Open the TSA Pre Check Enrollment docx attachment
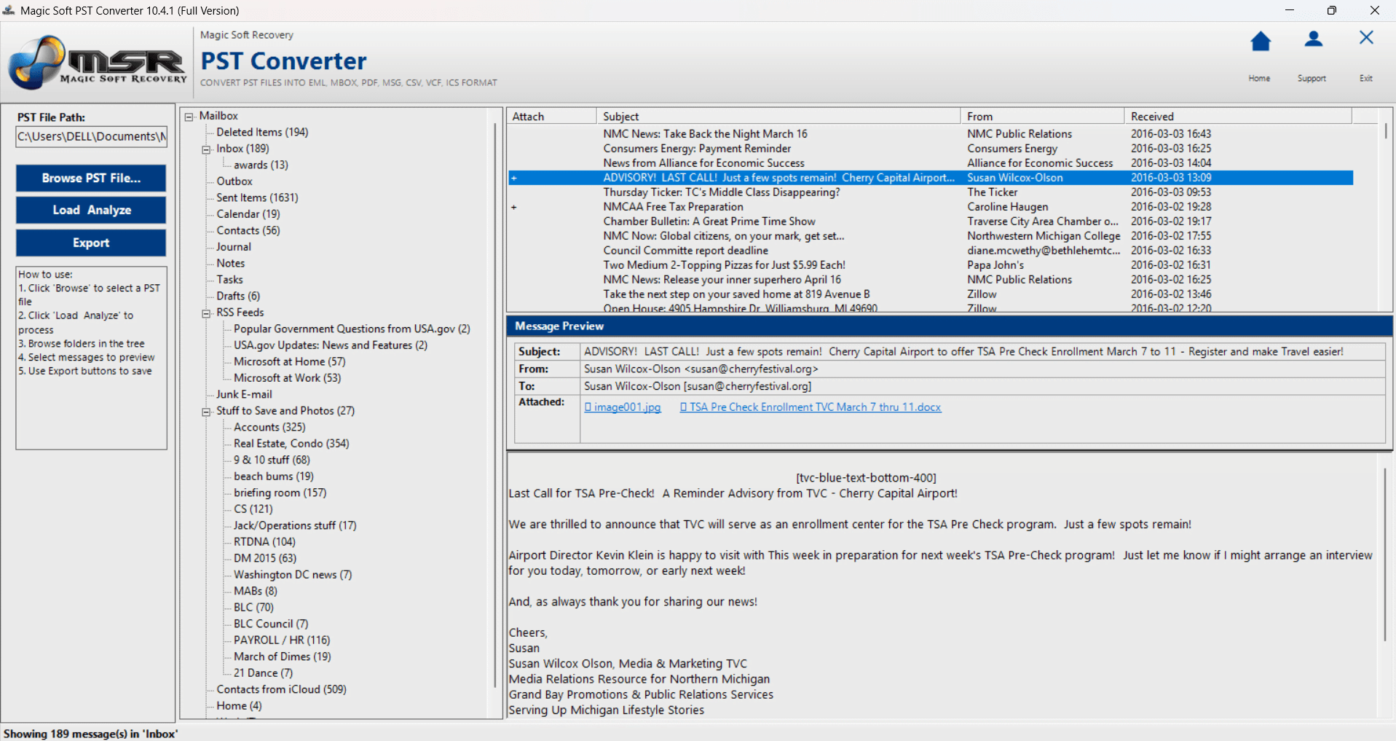1396x741 pixels. (811, 407)
